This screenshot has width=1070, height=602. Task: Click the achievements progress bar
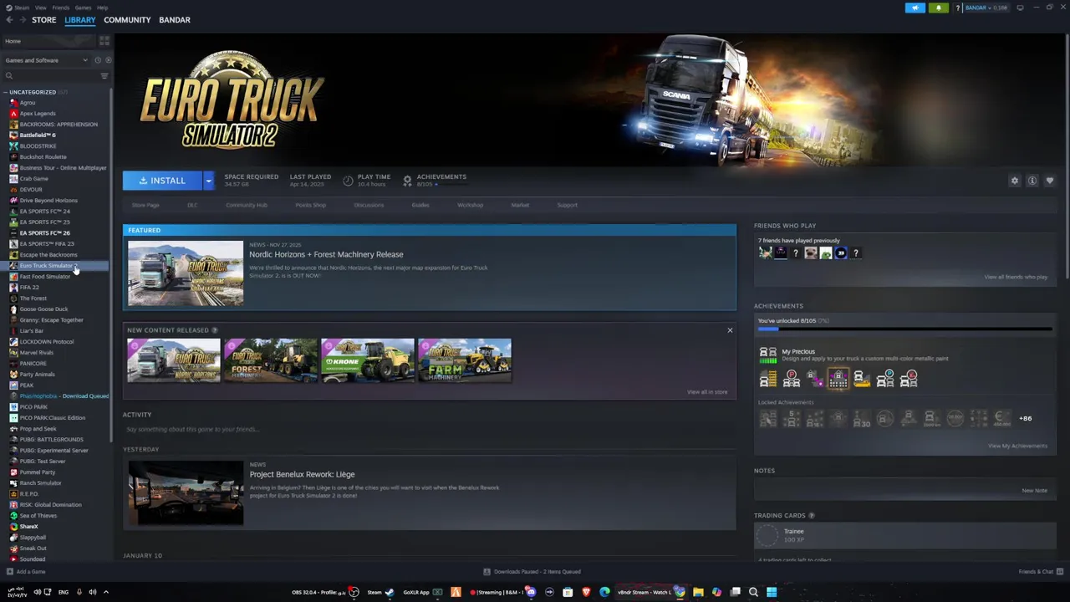(904, 329)
